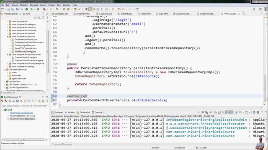Collapse the src/main/resources folder
268x150 pixels.
(x=5, y=70)
